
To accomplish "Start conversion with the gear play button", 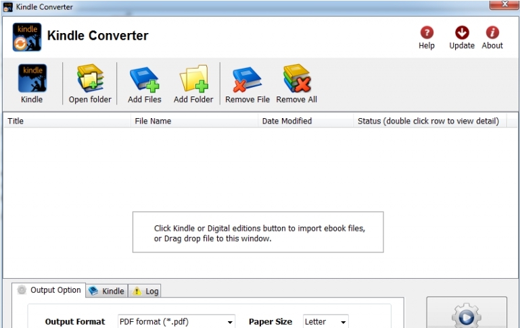I will pyautogui.click(x=467, y=312).
